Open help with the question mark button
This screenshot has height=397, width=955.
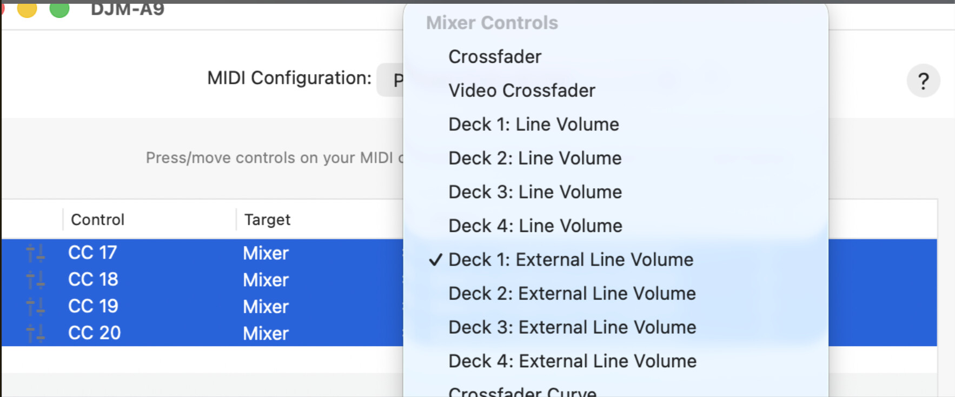(923, 81)
